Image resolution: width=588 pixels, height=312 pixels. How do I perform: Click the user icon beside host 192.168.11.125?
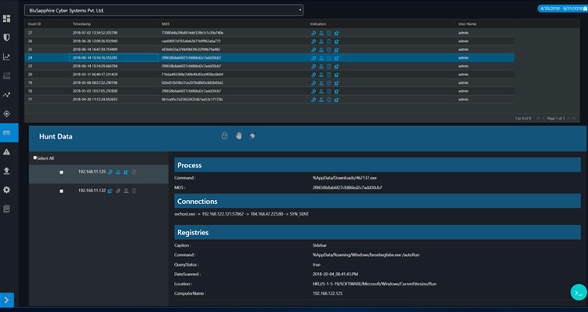pos(118,172)
